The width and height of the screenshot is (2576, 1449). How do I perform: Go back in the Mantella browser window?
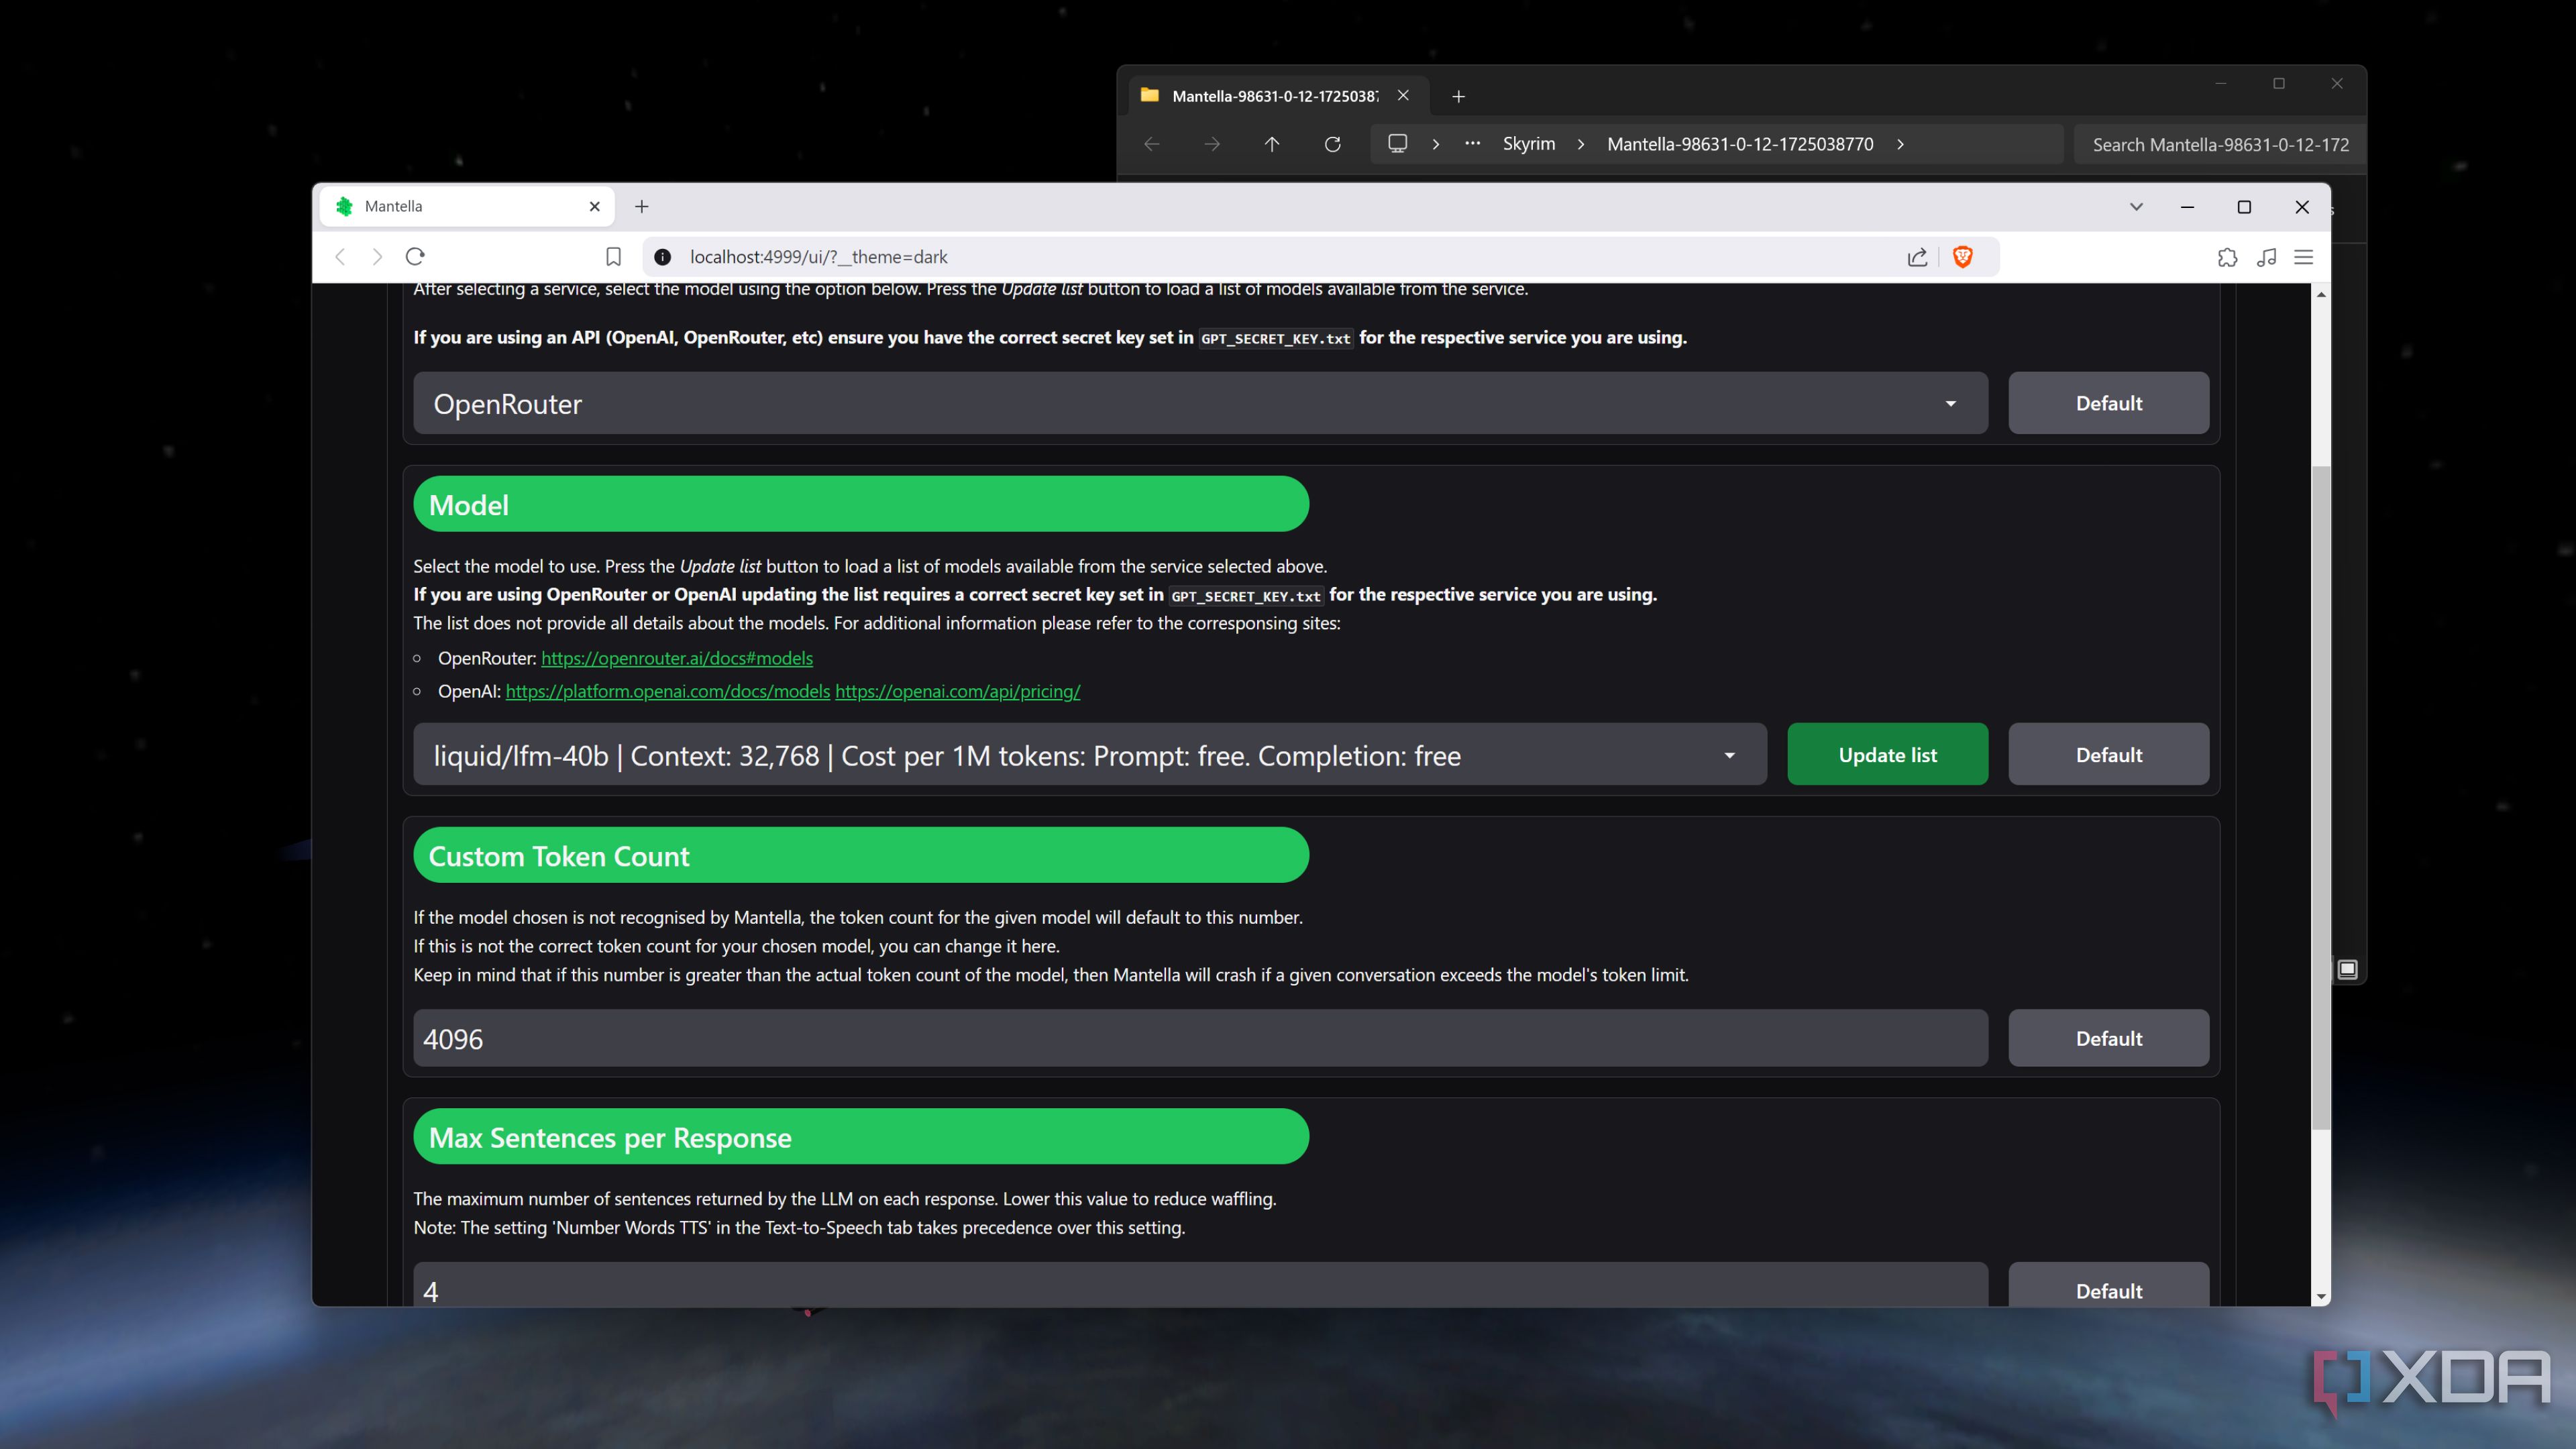pos(341,257)
